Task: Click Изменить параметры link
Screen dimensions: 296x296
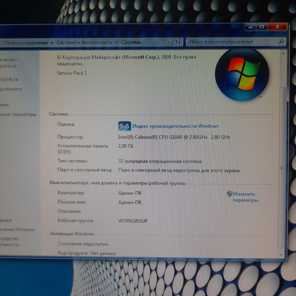Action: (x=245, y=197)
